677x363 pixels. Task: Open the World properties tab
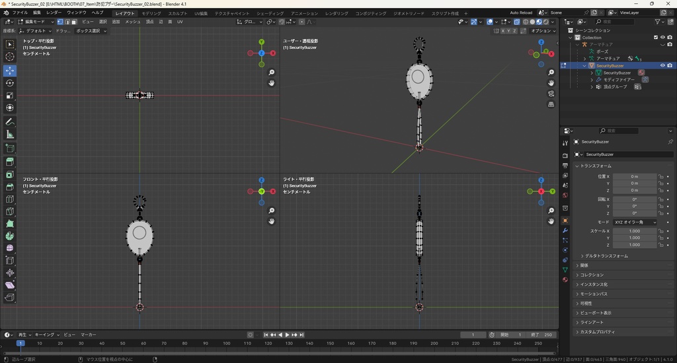[565, 195]
